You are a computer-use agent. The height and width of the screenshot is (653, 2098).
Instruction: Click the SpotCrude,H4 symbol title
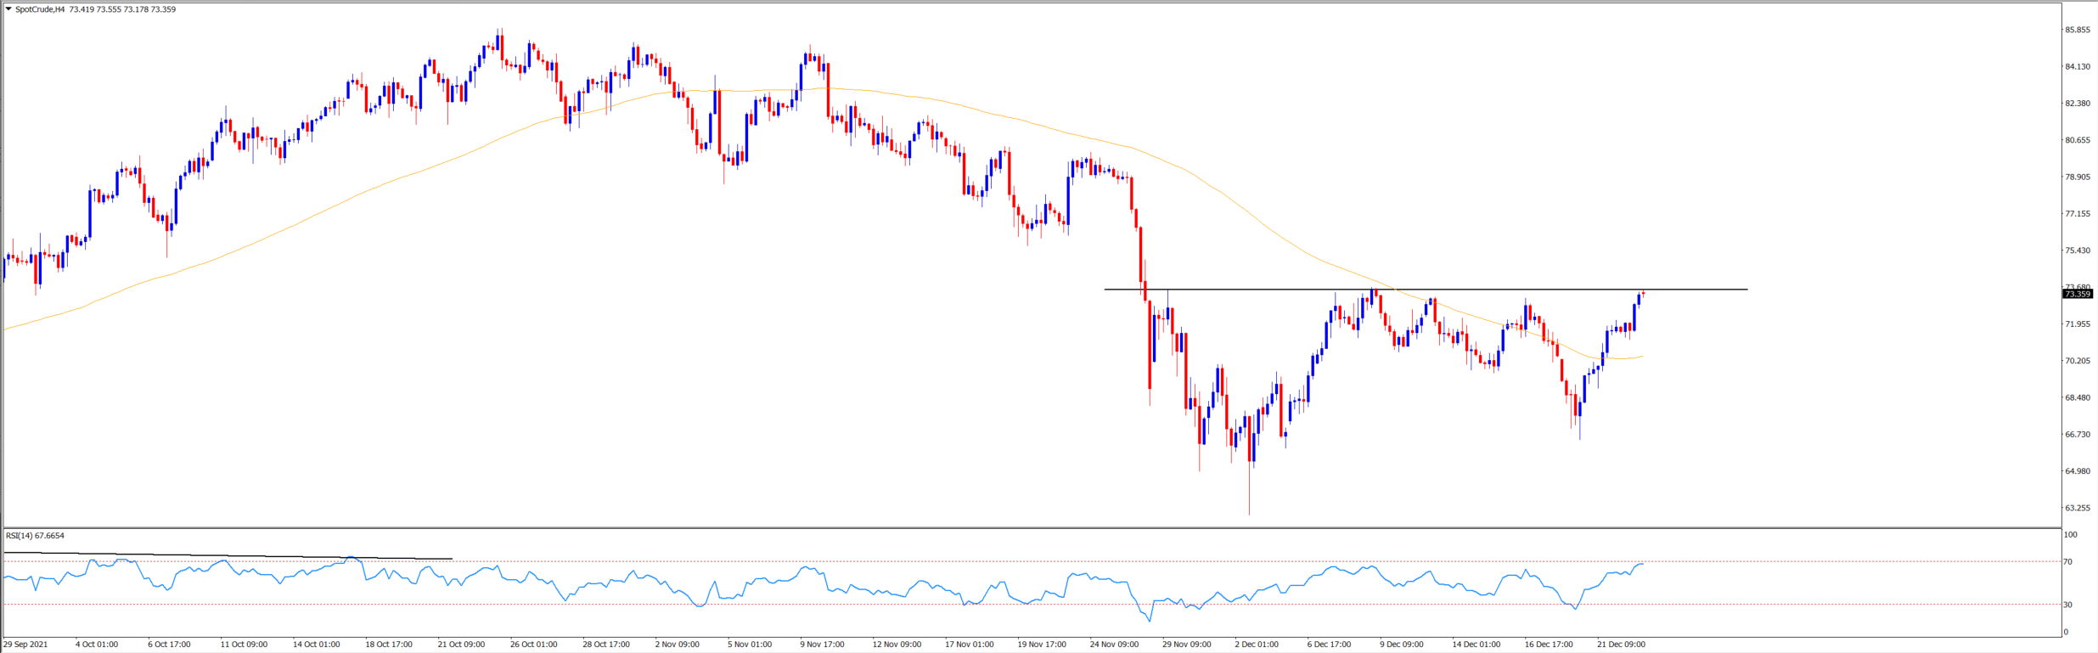[40, 9]
